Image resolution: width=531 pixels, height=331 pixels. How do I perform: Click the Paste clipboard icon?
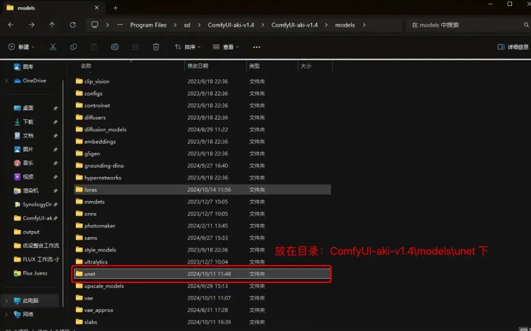coord(94,47)
